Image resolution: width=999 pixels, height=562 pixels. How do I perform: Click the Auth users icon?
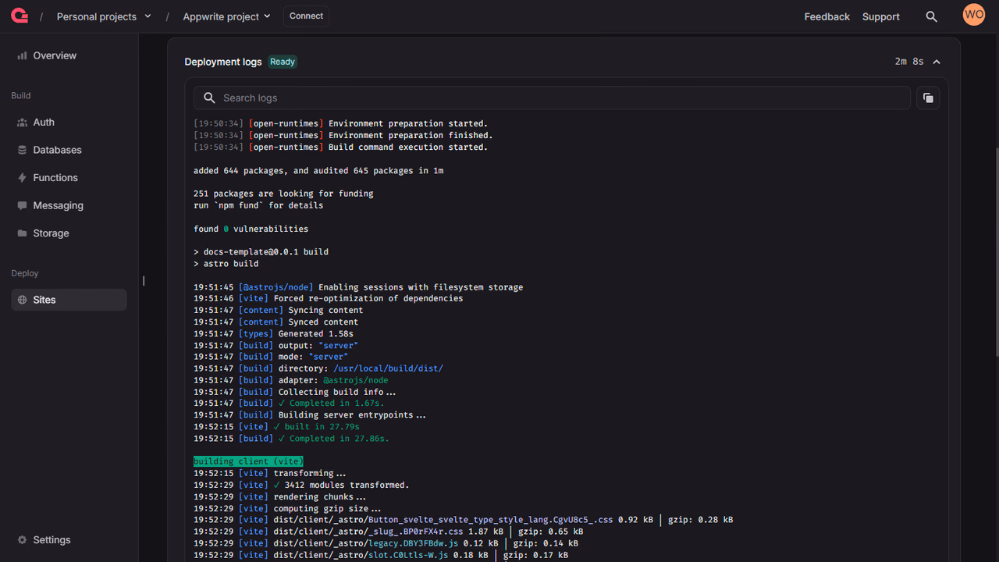22,123
